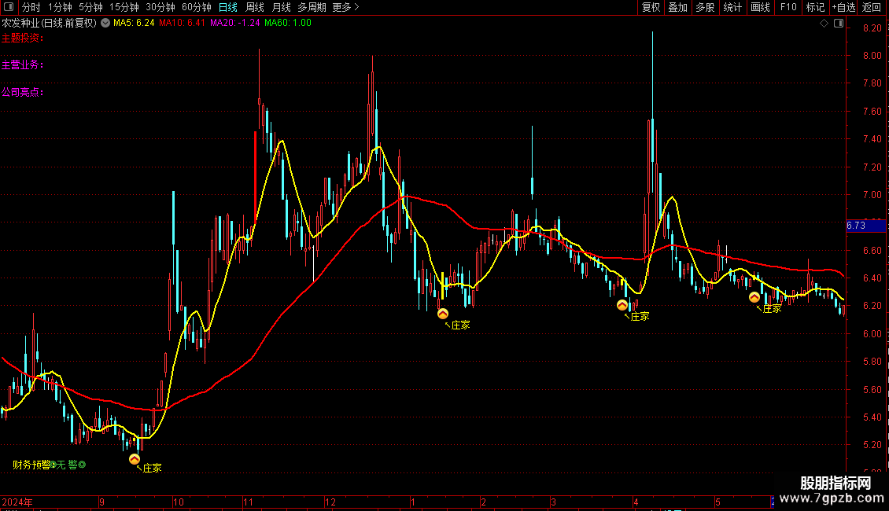The height and width of the screenshot is (511, 889).
Task: Select the 5分钟 period tab
Action: click(90, 7)
